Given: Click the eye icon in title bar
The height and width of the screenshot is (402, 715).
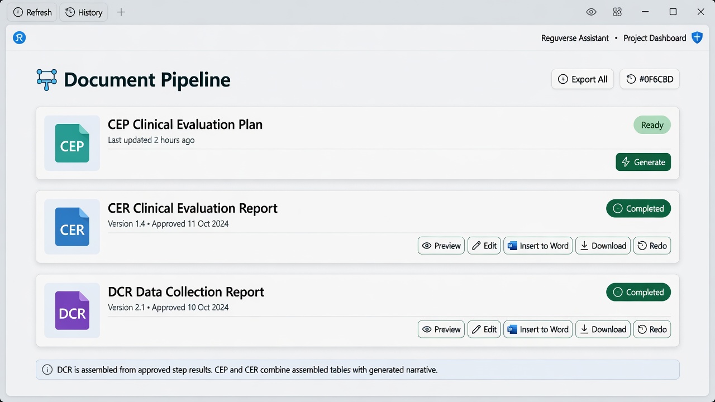Looking at the screenshot, I should (x=591, y=12).
